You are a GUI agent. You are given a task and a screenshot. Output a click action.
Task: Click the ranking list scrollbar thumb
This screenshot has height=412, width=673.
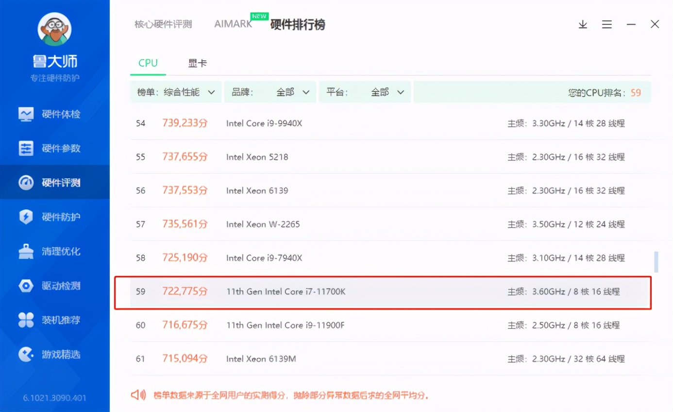click(x=656, y=261)
